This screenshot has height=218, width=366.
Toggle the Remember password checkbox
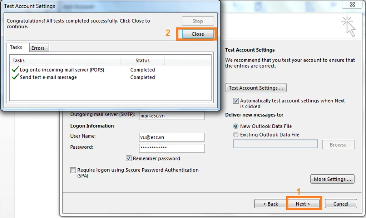(x=129, y=158)
